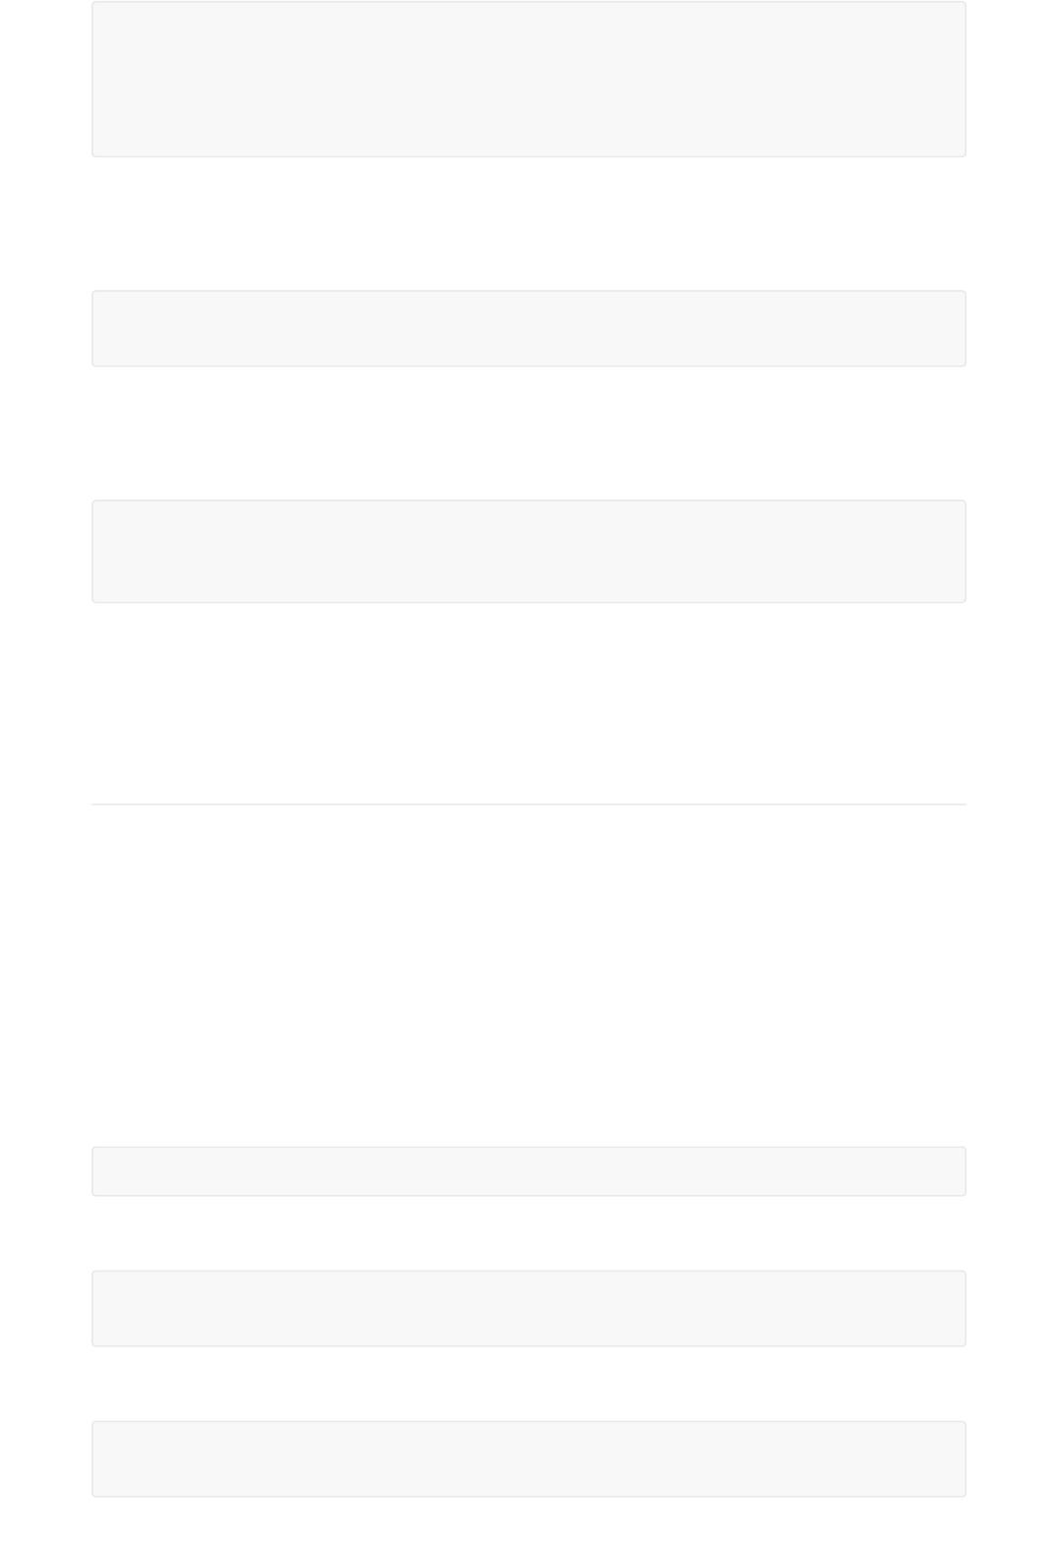1058x1545 pixels.
Task: Select the second gray block from the top
Action: coord(529,328)
